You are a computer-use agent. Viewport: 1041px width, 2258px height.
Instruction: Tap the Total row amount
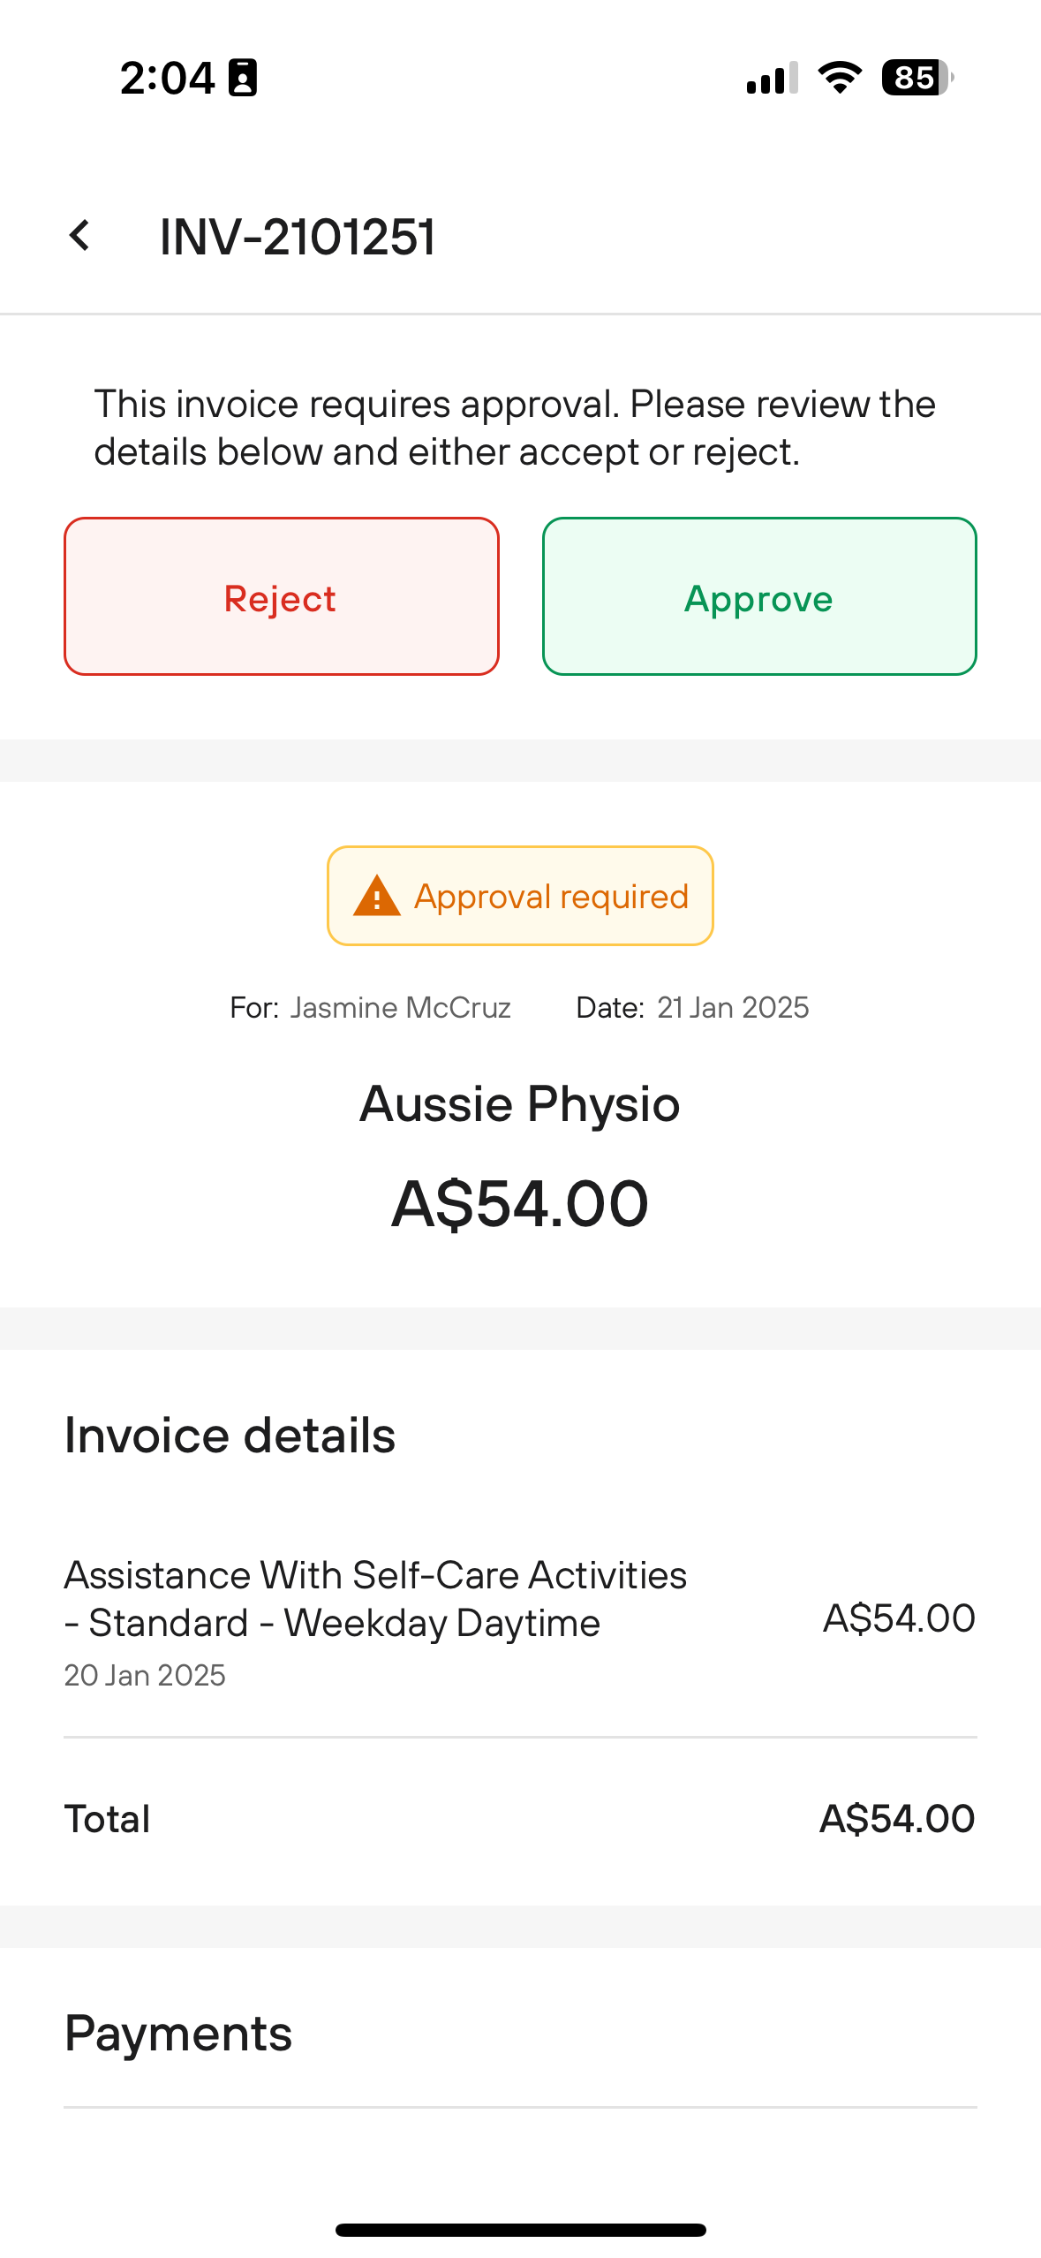click(897, 1819)
